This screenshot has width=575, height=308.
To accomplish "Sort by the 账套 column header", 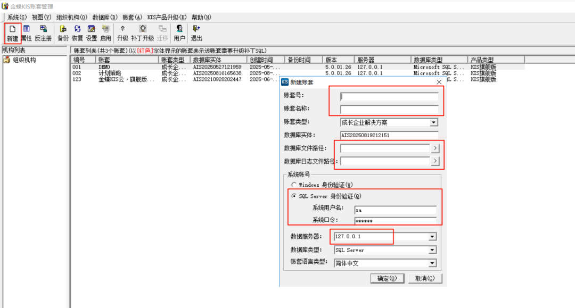I will click(x=127, y=60).
